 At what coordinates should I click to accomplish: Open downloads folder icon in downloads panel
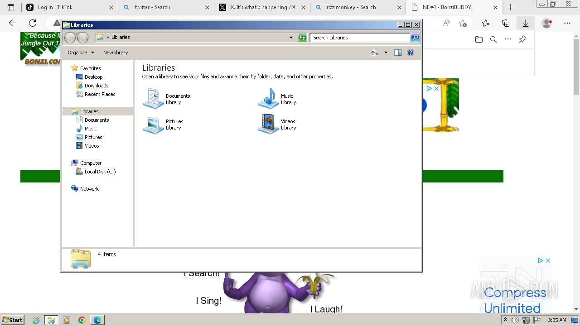point(479,39)
